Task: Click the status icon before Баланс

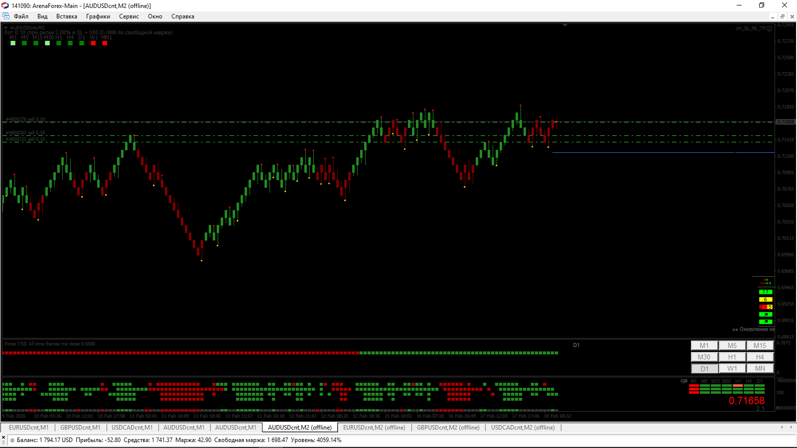Action: (12, 441)
